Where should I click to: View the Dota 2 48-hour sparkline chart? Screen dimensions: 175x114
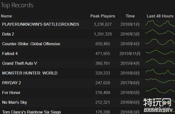tap(160, 32)
